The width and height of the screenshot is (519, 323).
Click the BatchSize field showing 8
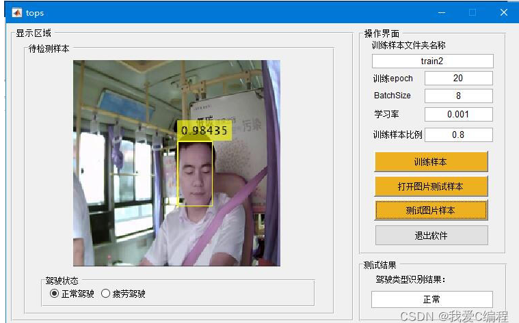click(457, 96)
